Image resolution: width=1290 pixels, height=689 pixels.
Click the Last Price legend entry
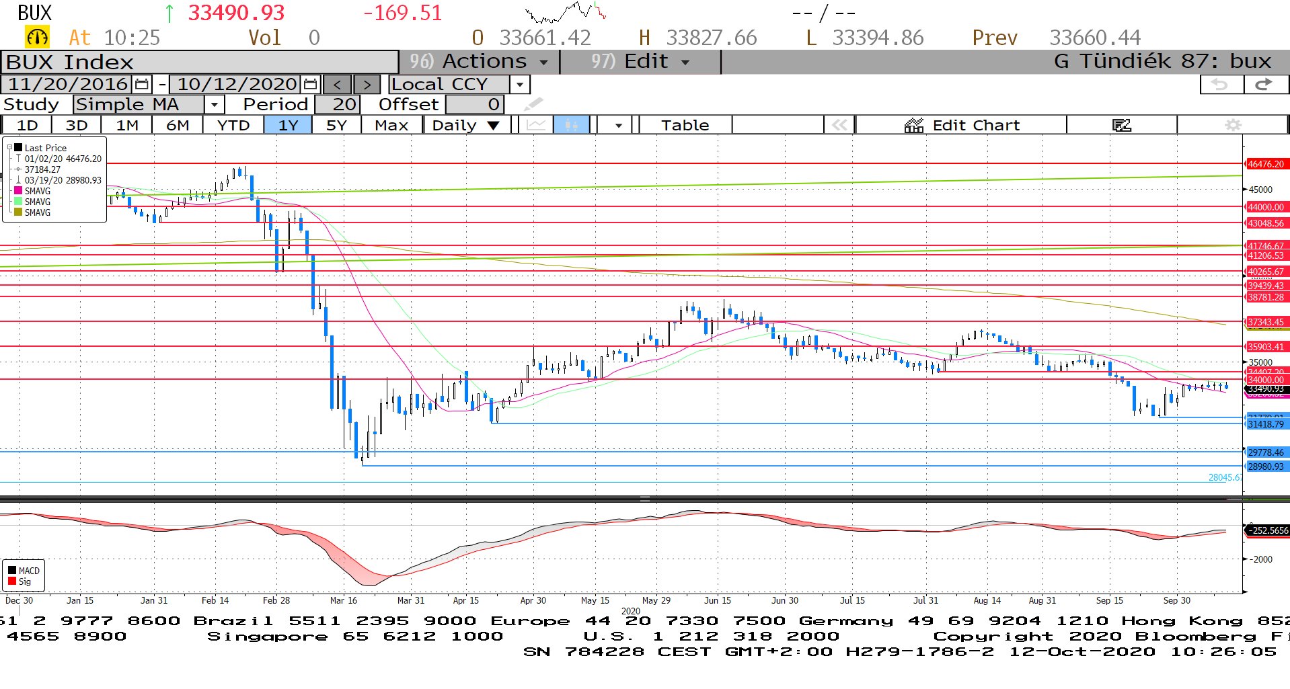tap(45, 148)
